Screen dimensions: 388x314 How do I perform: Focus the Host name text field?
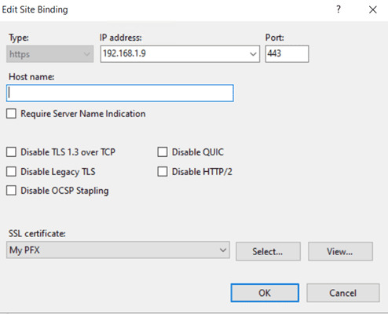pos(120,93)
